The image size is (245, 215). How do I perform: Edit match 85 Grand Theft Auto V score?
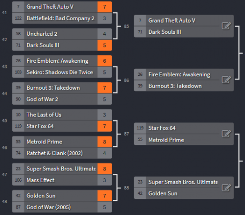[226, 26]
